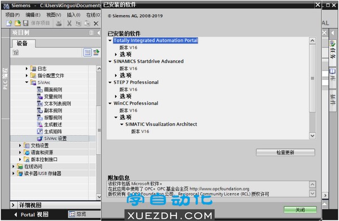Select STEP 7 Professional entry
The width and height of the screenshot is (339, 221).
coord(136,82)
